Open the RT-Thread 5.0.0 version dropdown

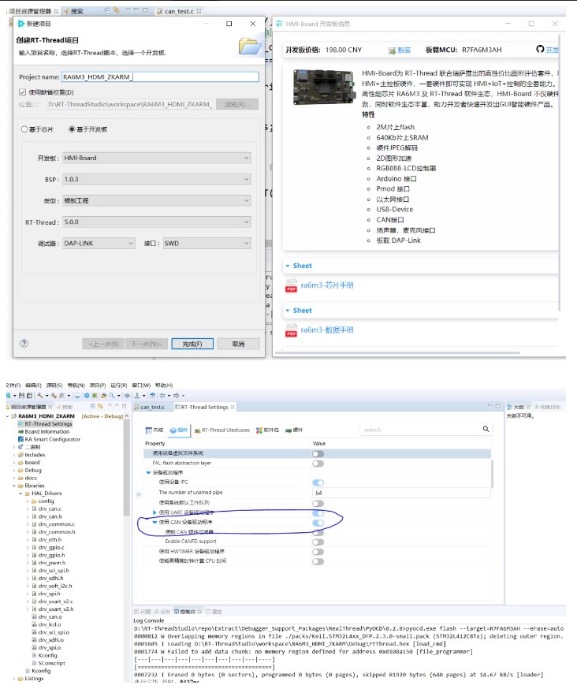coord(156,222)
